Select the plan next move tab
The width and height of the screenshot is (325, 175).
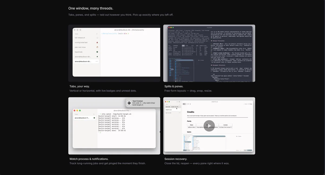[86, 47]
